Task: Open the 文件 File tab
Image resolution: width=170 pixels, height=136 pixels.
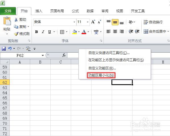Action: click(8, 11)
